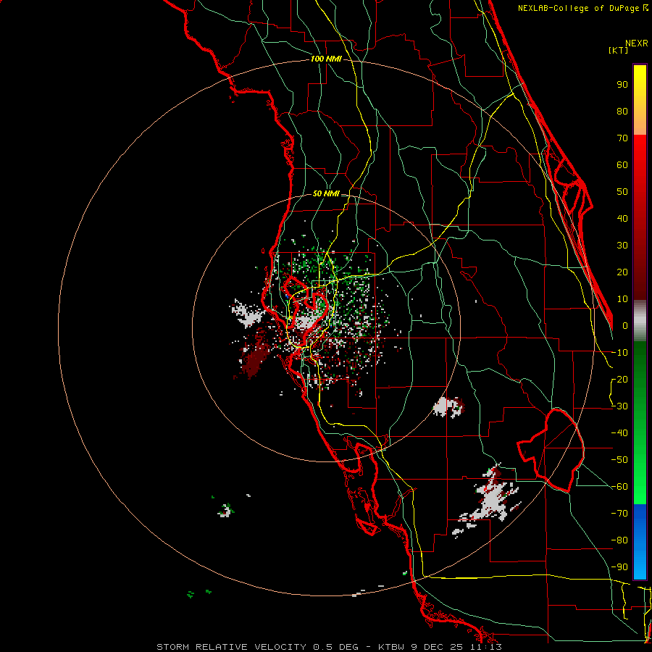Click the "[KT]" units label above the scale
The image size is (652, 652).
pos(618,50)
